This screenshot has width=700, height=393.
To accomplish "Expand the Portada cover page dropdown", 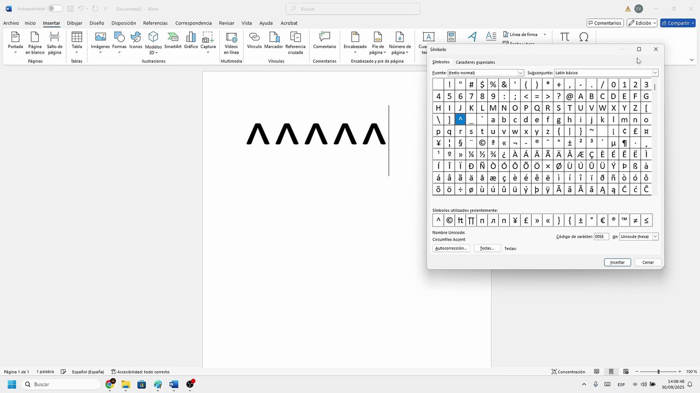I will pos(15,52).
